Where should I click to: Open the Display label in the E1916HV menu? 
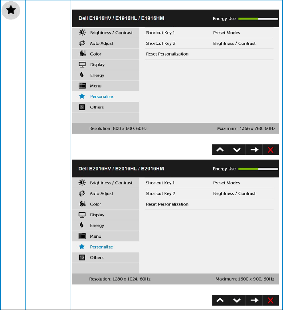click(x=97, y=65)
